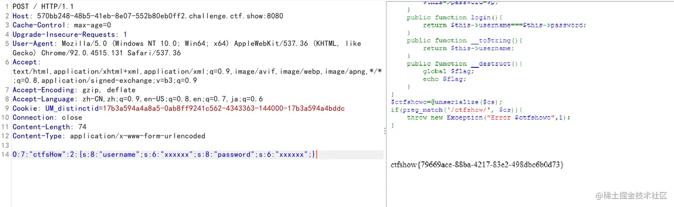
Task: Click the Accept-Language header line
Action: (138, 99)
